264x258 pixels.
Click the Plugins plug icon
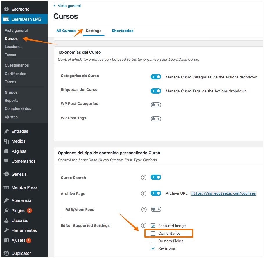pyautogui.click(x=6, y=211)
